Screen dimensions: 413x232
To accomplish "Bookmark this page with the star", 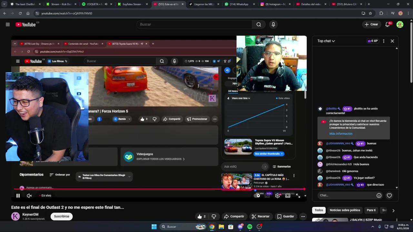I will (370, 13).
